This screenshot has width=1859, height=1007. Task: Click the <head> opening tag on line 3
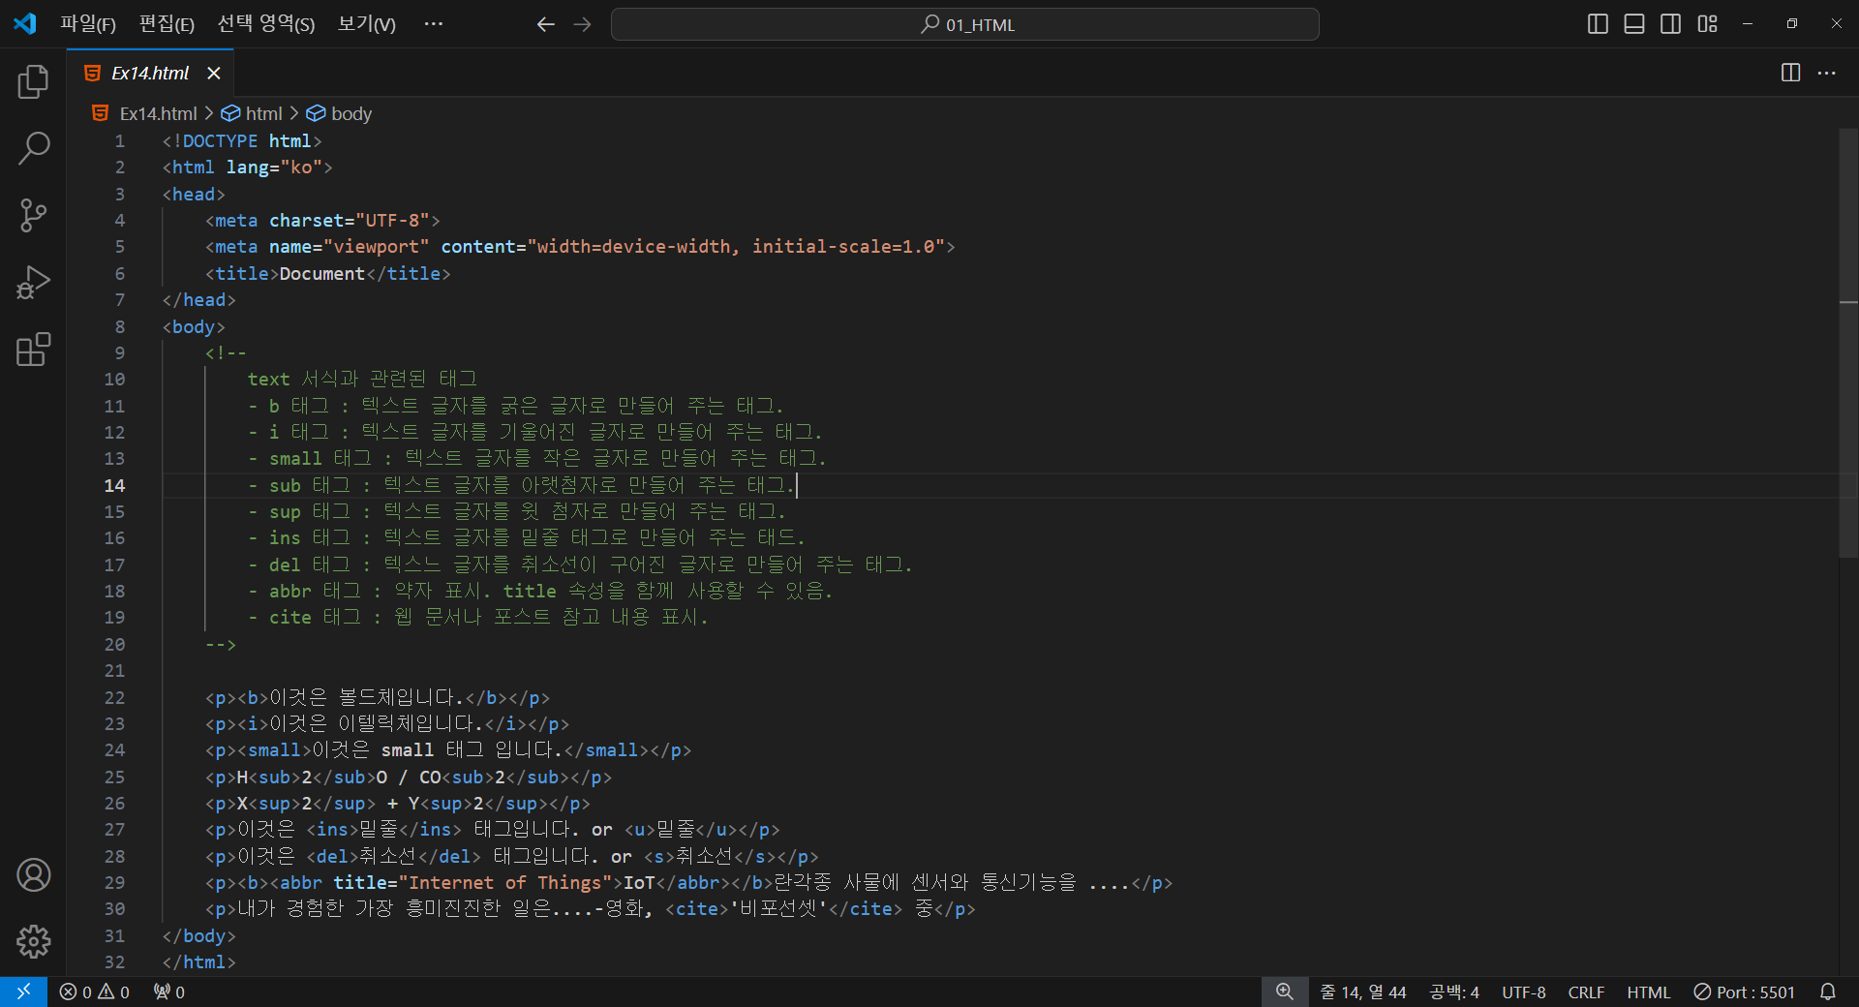[194, 195]
